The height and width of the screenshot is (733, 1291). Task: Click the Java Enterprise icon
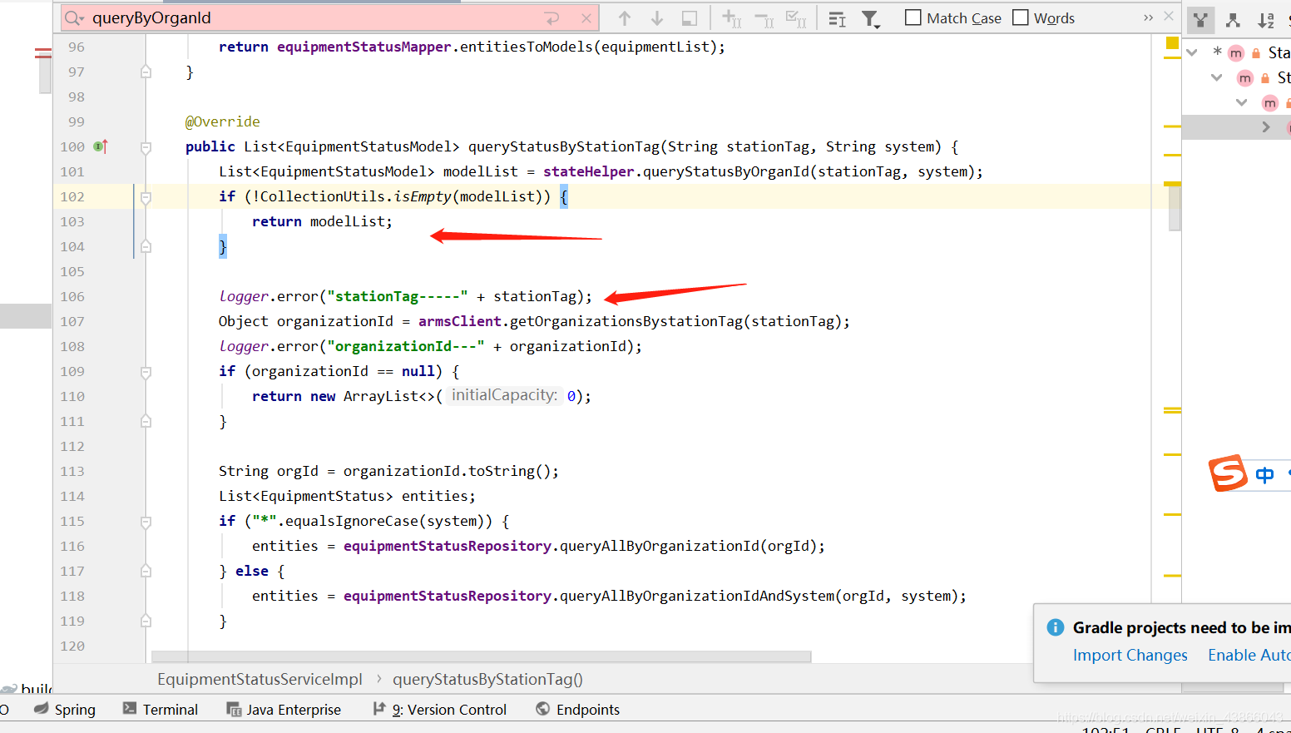tap(234, 709)
